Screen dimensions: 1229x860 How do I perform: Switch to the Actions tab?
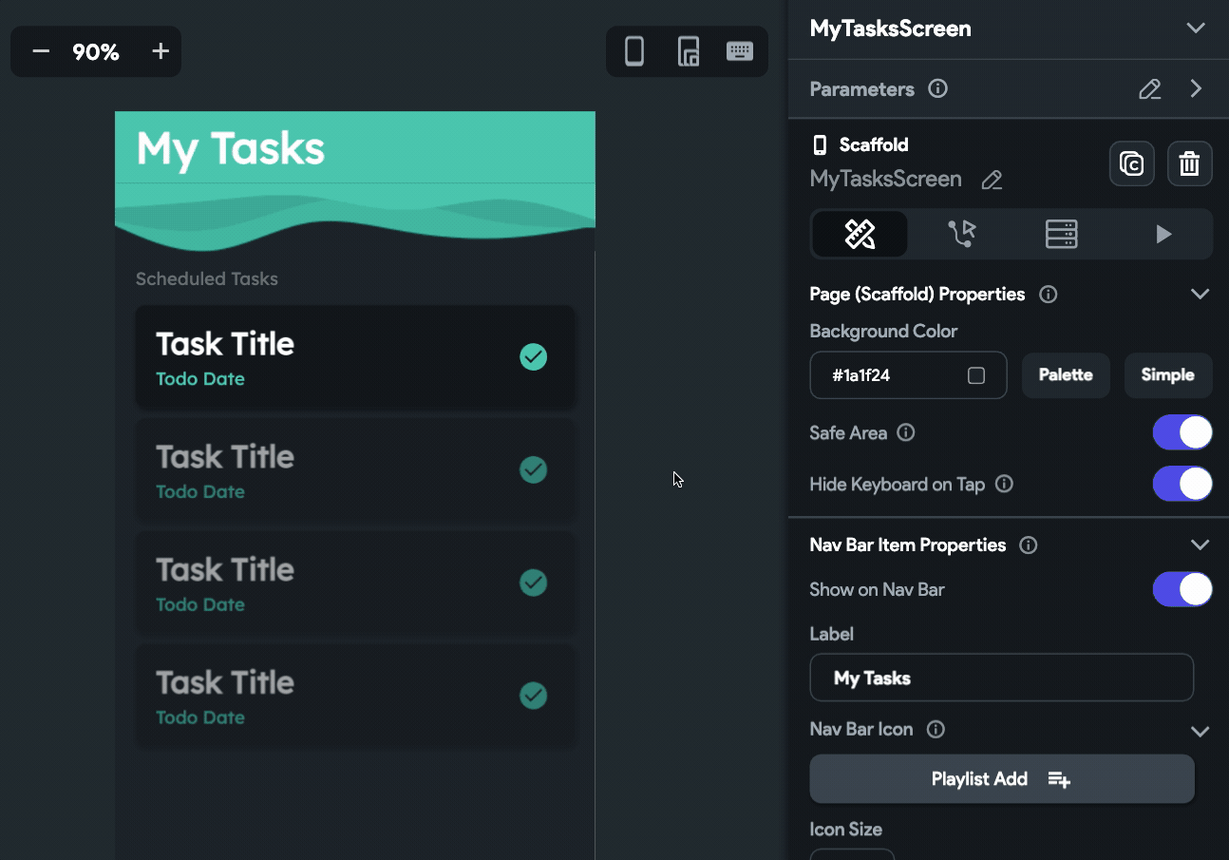[961, 234]
